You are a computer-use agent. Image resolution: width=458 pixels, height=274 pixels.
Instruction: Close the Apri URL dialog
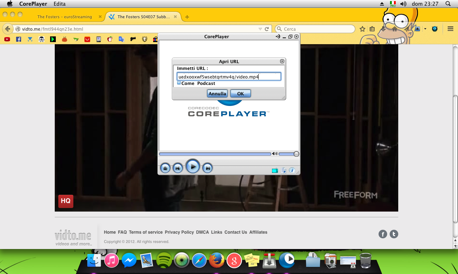click(282, 61)
